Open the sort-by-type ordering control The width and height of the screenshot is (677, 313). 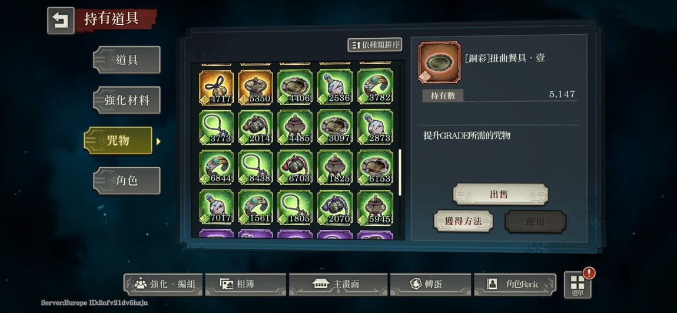tap(375, 45)
